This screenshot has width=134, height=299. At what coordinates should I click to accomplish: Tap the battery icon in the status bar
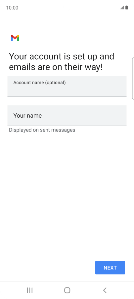pyautogui.click(x=127, y=8)
